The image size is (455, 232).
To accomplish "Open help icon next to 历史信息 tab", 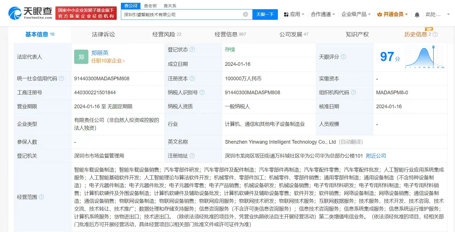I will tap(435, 35).
